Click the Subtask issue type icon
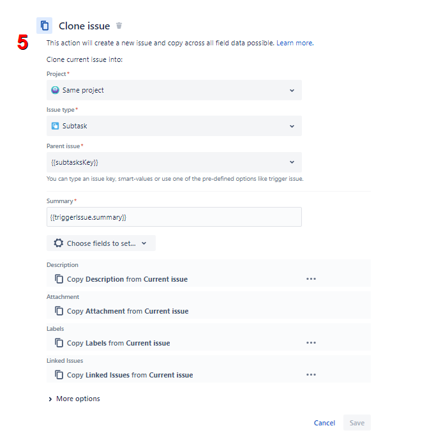 55,126
